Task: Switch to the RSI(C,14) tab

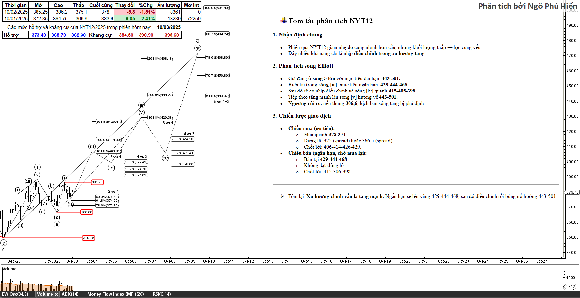Action: click(x=161, y=294)
